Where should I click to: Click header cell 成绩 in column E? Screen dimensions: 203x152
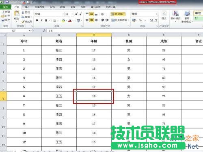pos(164,41)
